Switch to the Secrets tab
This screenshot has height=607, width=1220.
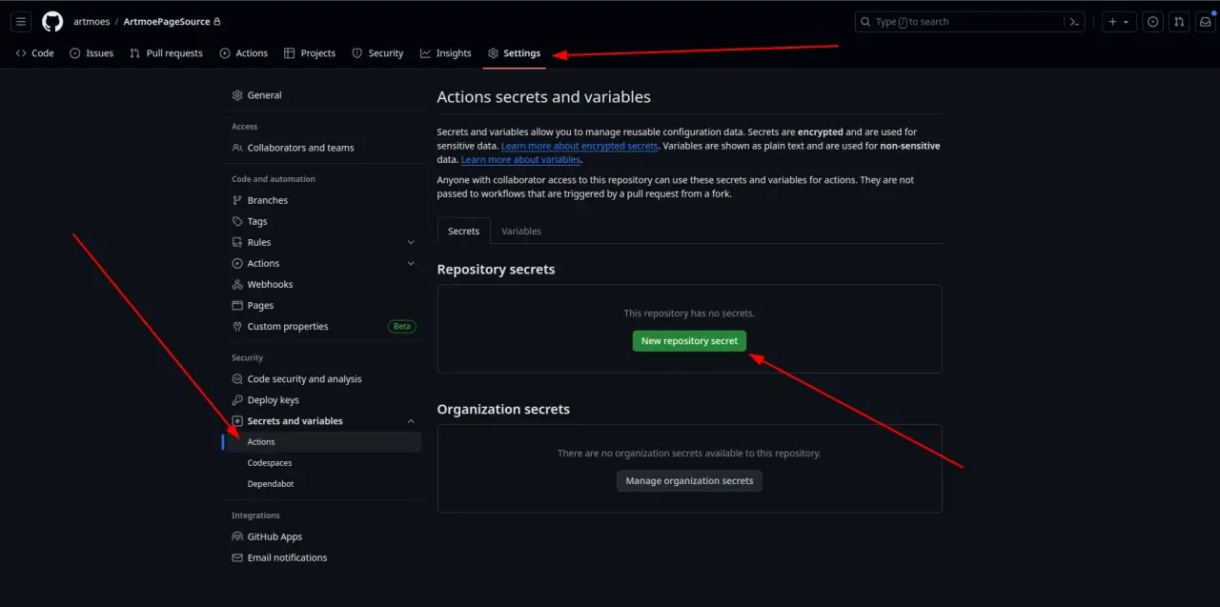coord(463,231)
